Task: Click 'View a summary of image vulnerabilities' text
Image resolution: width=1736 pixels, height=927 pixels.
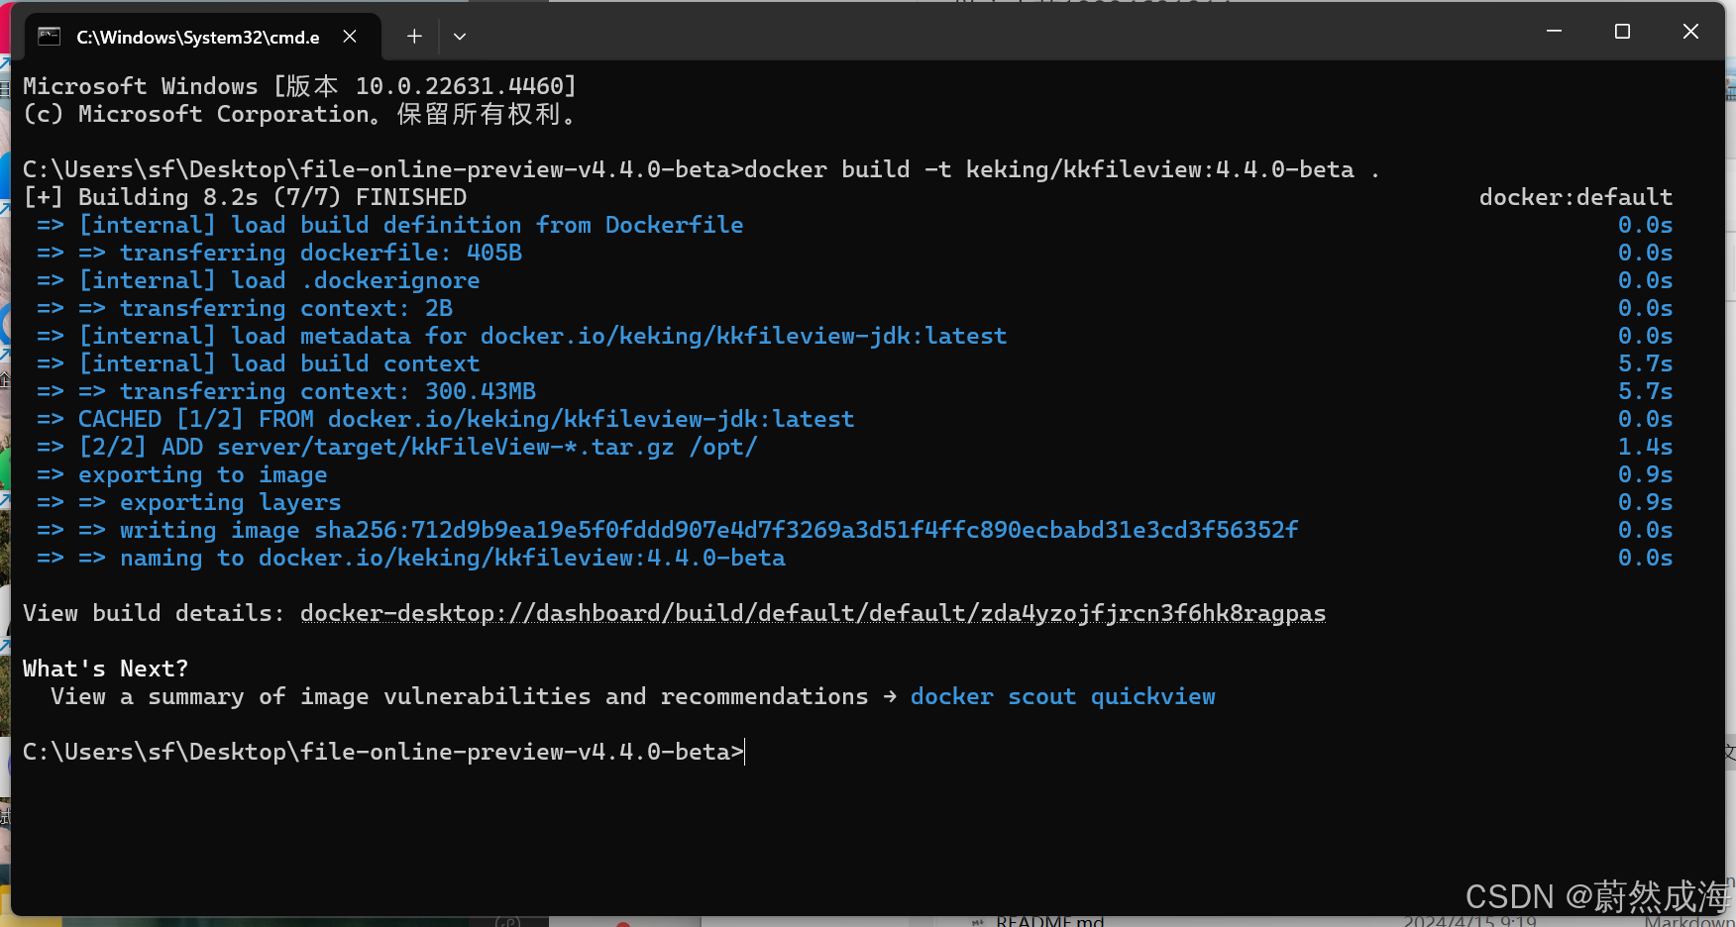Action: point(460,696)
